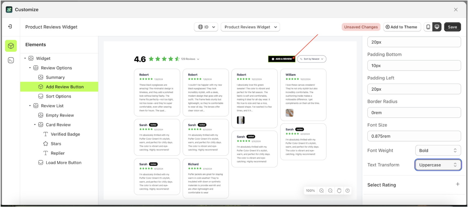This screenshot has height=207, width=468.
Task: Switch to mobile preview icon
Action: pos(428,27)
